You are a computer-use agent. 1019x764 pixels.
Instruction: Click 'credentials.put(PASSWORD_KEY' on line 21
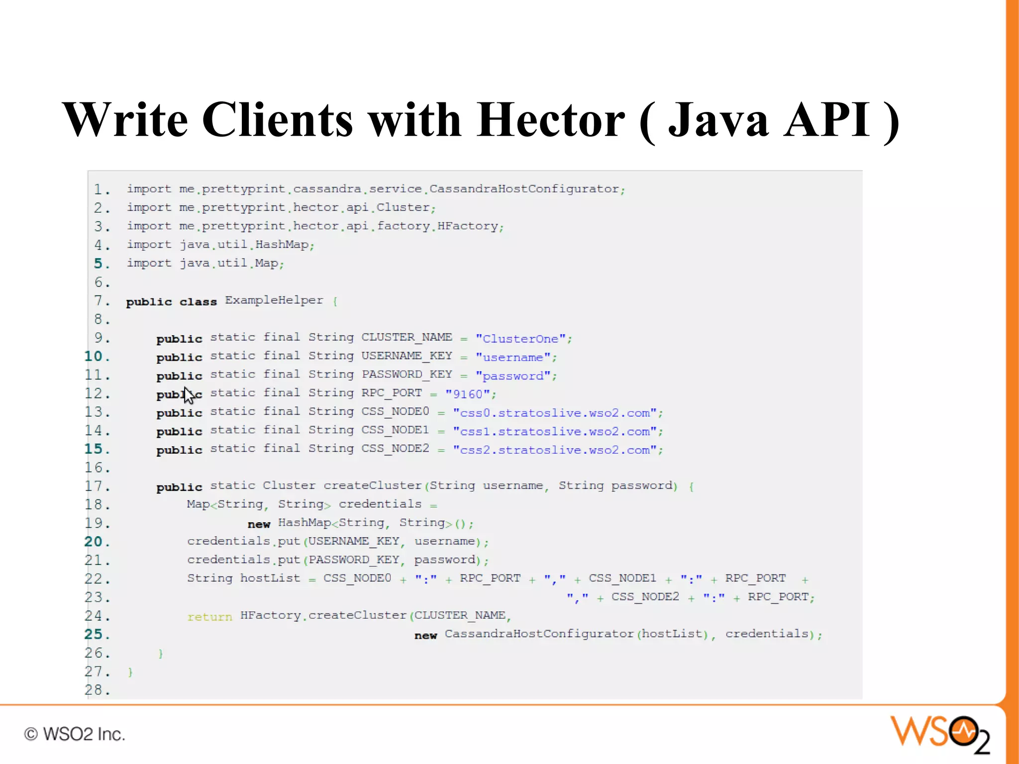pyautogui.click(x=294, y=560)
